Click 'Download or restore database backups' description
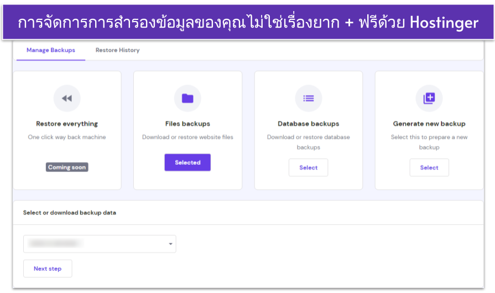This screenshot has width=495, height=293. tap(309, 142)
